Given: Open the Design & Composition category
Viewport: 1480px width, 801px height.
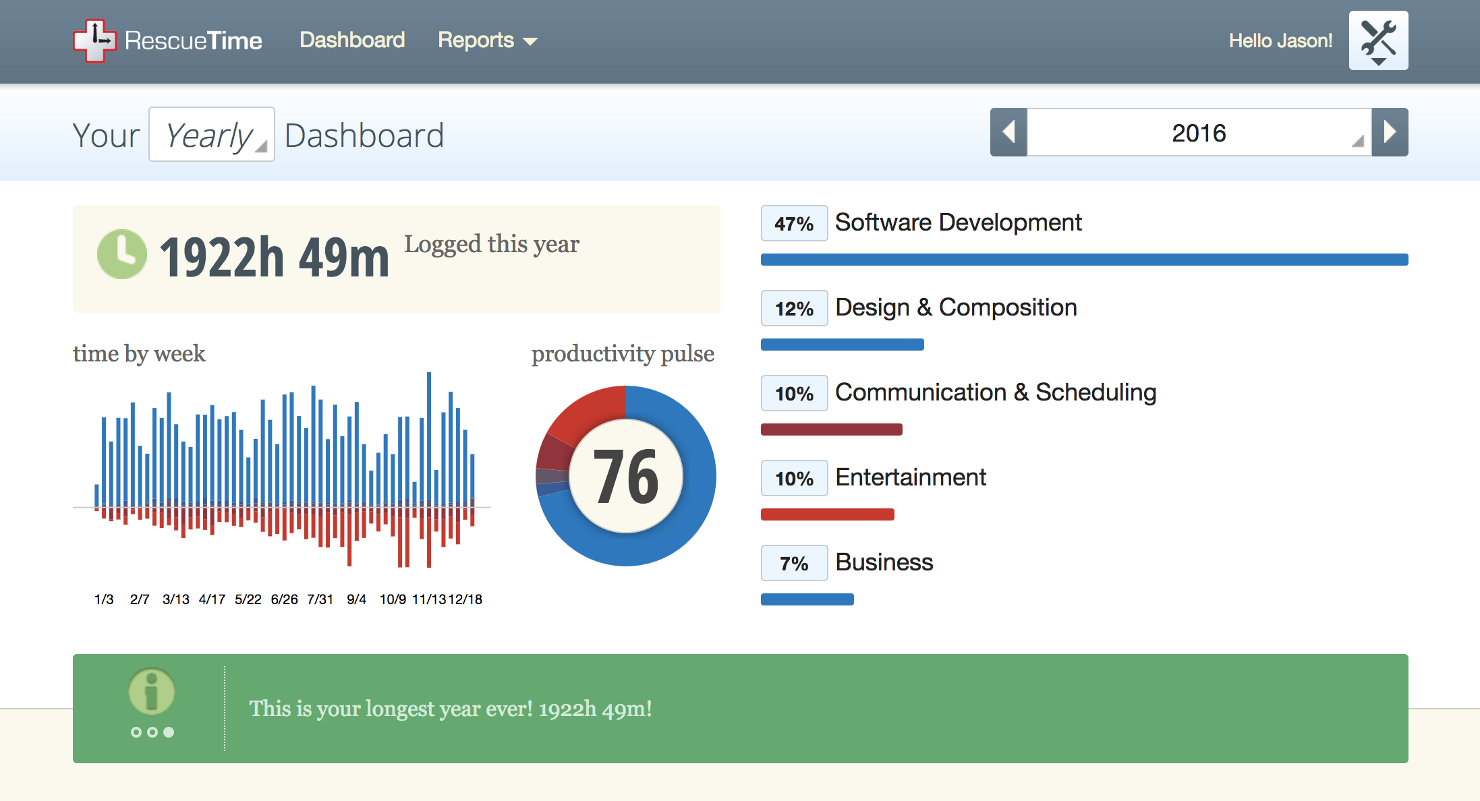Looking at the screenshot, I should pyautogui.click(x=956, y=307).
